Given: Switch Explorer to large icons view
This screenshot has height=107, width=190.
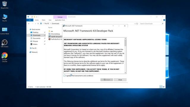Looking at the screenshot, I should pyautogui.click(x=164, y=87).
